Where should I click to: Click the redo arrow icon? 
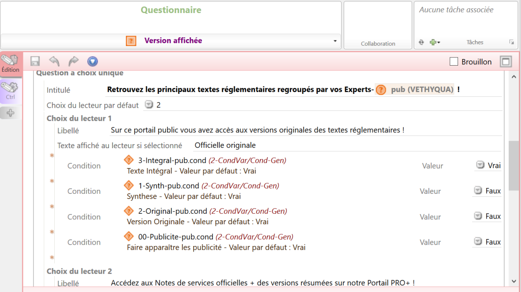[x=73, y=61]
